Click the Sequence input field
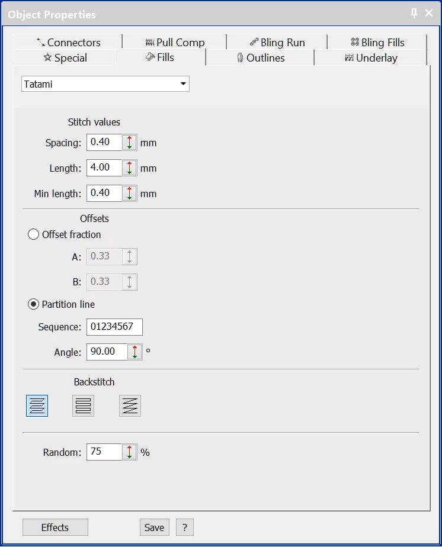 (114, 327)
